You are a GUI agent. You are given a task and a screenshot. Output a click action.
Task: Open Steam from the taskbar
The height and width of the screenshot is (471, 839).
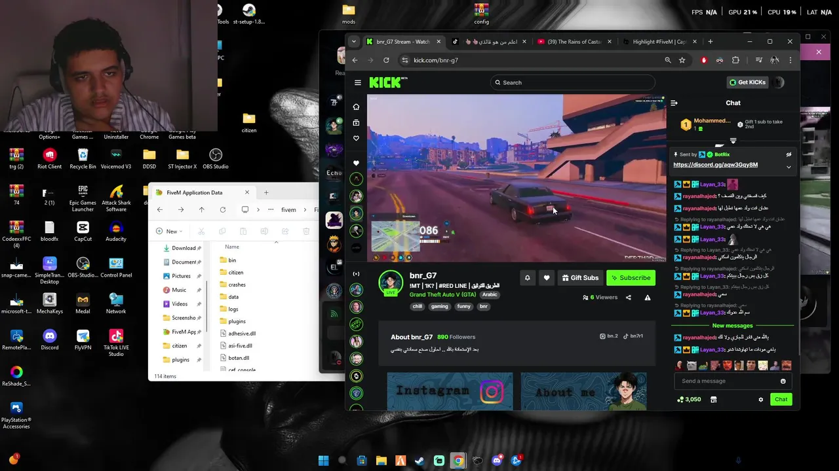pos(419,461)
